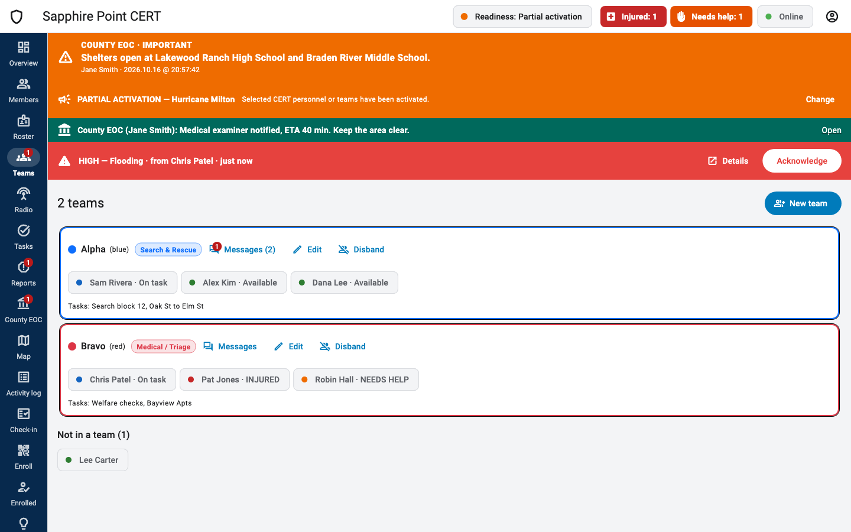Image resolution: width=851 pixels, height=532 pixels.
Task: Select member Dana Lee · Available
Action: pos(345,283)
